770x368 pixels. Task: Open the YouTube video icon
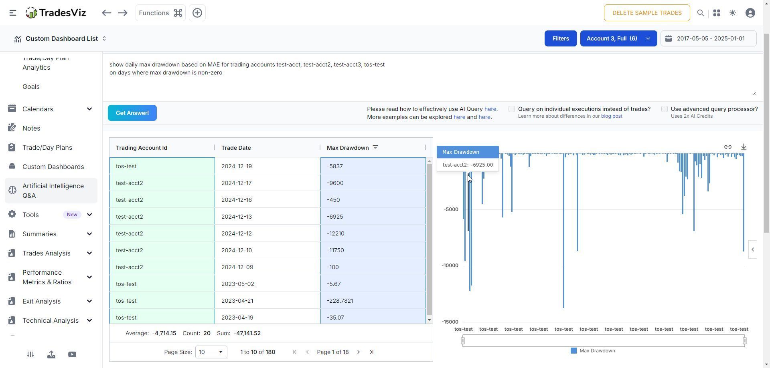click(72, 354)
